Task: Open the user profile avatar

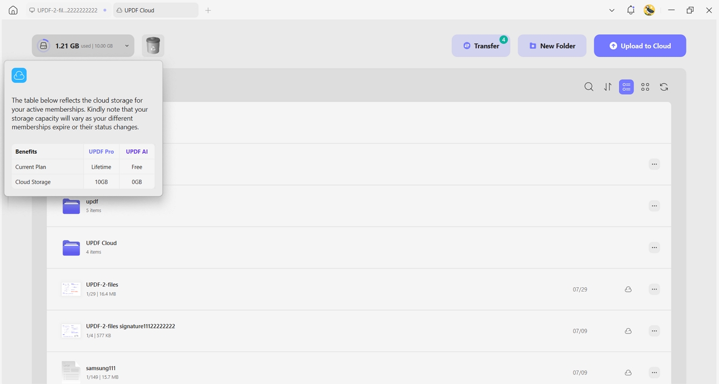Action: coord(649,10)
